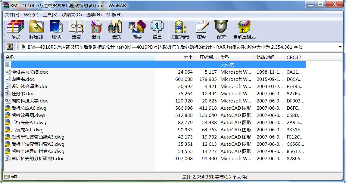Image resolution: width=346 pixels, height=183 pixels.
Task: Click the DWG icon of 后桥总成A0.dwg
Action: (x=8, y=108)
